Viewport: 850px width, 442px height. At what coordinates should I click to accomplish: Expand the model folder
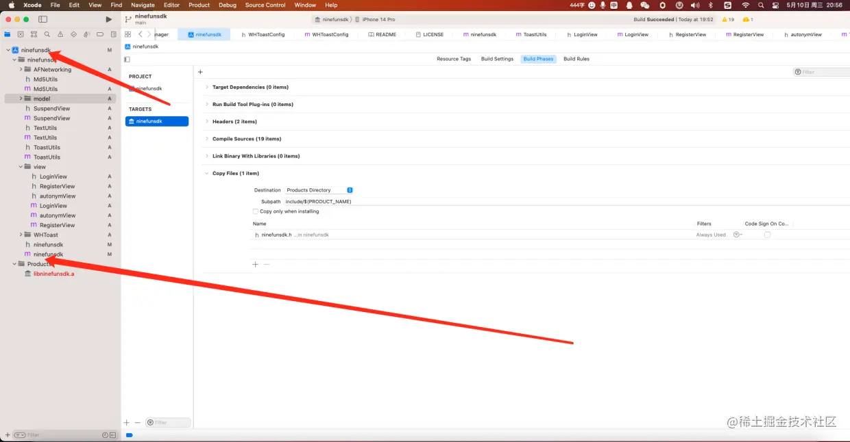pos(21,99)
